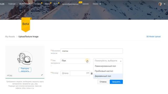This screenshot has width=168, height=94.
Task: Open the 3D Model Upload link
Action: (153, 37)
